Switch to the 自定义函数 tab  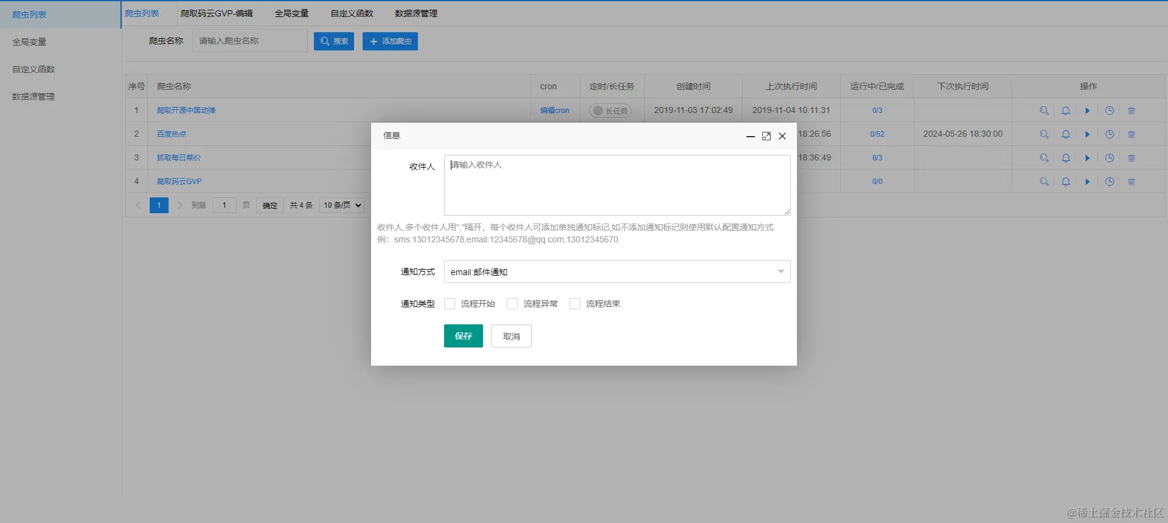[x=352, y=13]
